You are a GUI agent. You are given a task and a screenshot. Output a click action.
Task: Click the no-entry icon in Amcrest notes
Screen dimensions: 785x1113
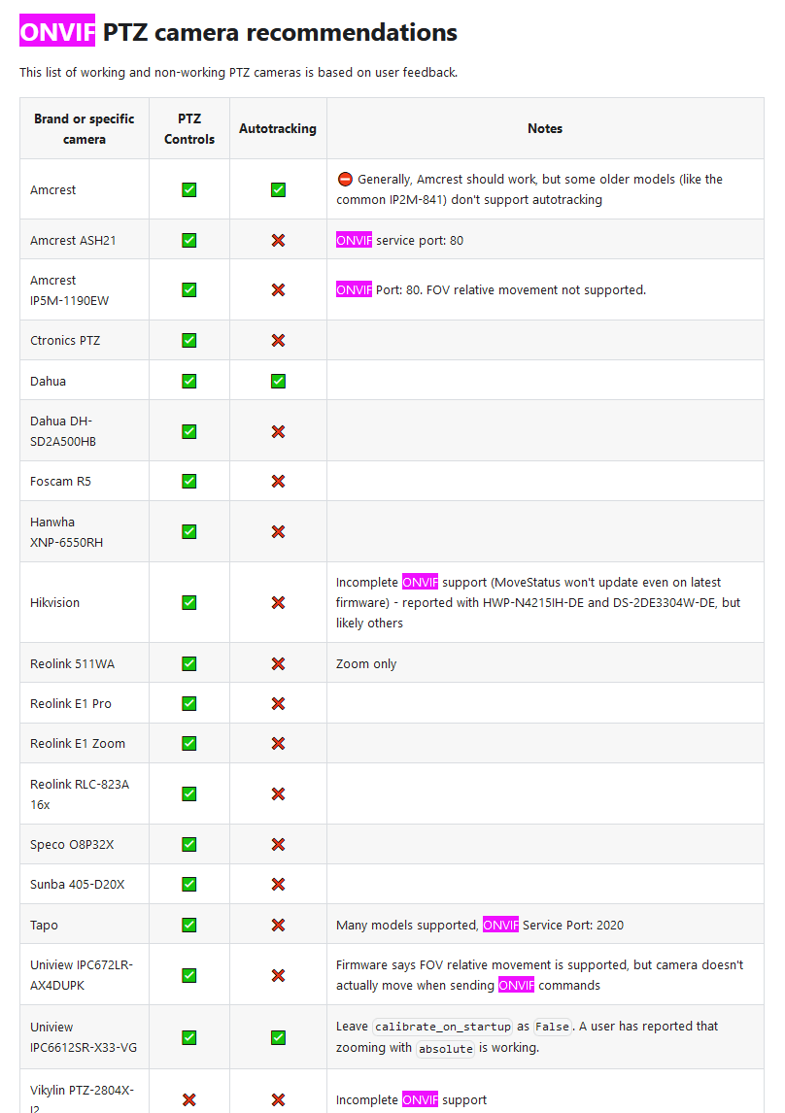point(345,180)
